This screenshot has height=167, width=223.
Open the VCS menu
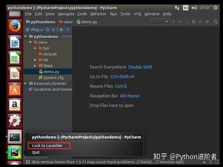(x=138, y=14)
